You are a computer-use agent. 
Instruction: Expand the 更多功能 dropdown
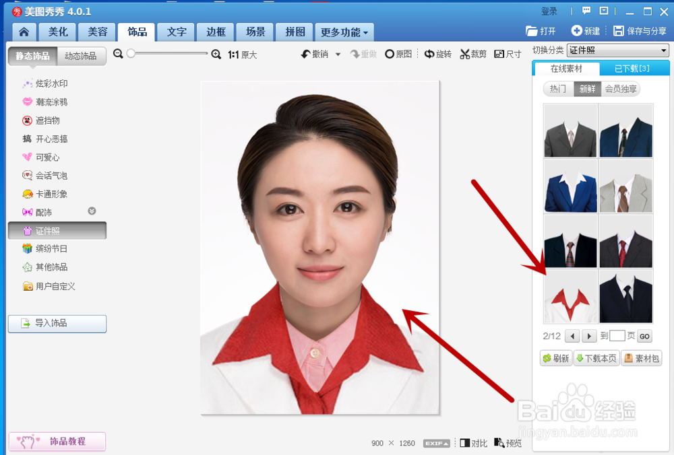tap(344, 32)
